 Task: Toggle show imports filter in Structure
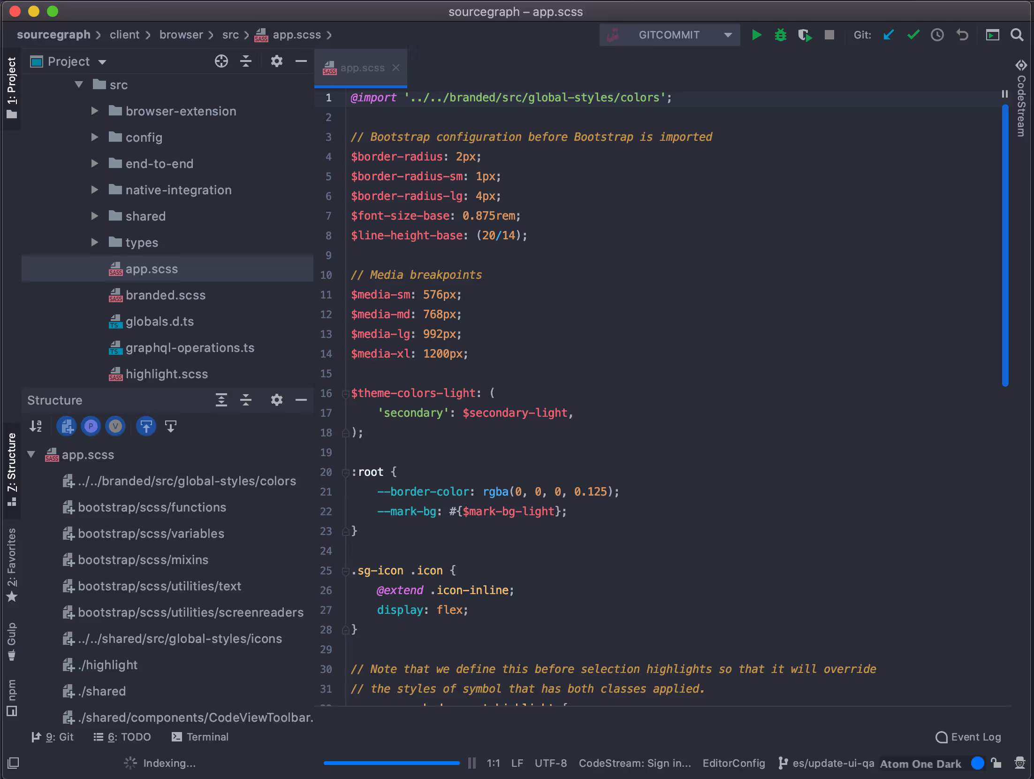[x=67, y=427]
